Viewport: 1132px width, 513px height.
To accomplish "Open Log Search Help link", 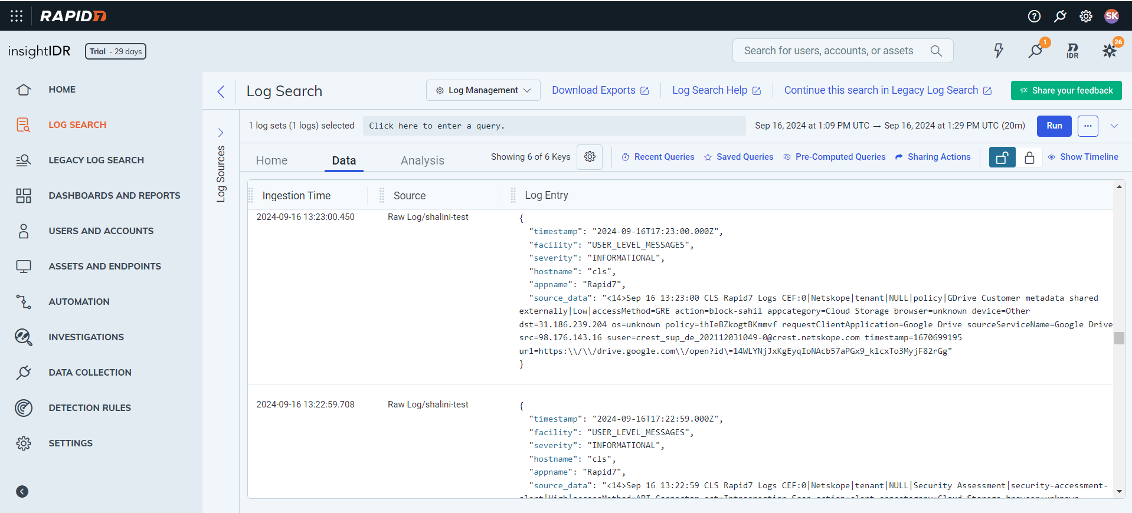I will [717, 90].
